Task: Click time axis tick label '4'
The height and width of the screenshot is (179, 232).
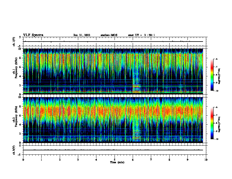Action: [96, 160]
